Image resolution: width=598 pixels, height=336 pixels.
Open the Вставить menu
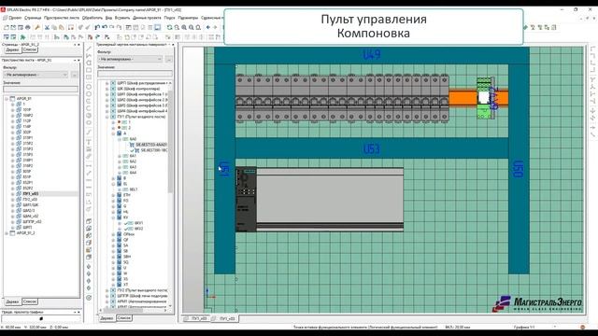(x=122, y=18)
